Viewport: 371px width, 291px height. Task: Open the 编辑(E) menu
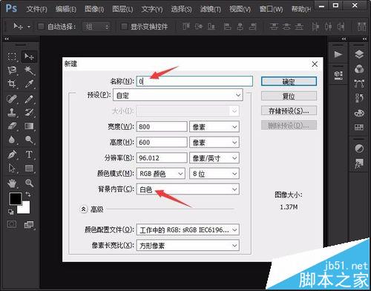66,9
